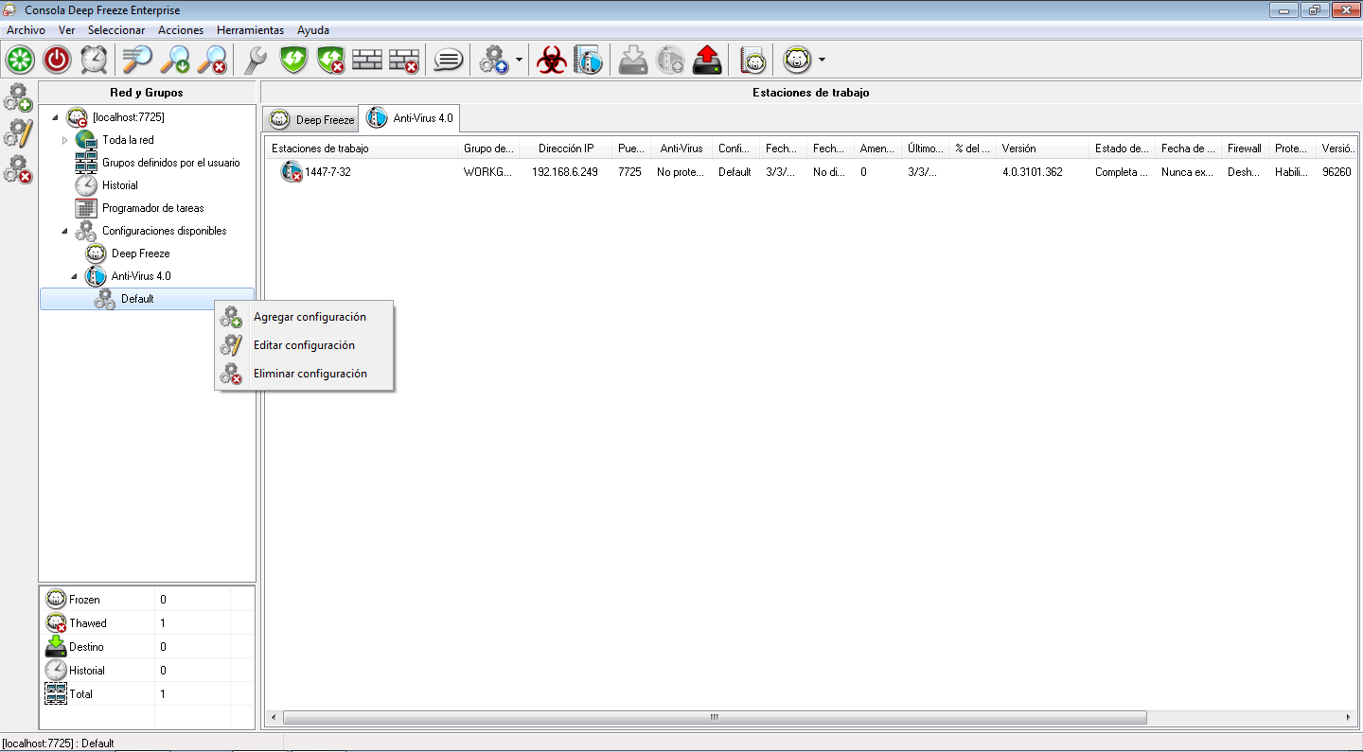Click the green shield with red X icon
The height and width of the screenshot is (752, 1363).
click(x=330, y=61)
